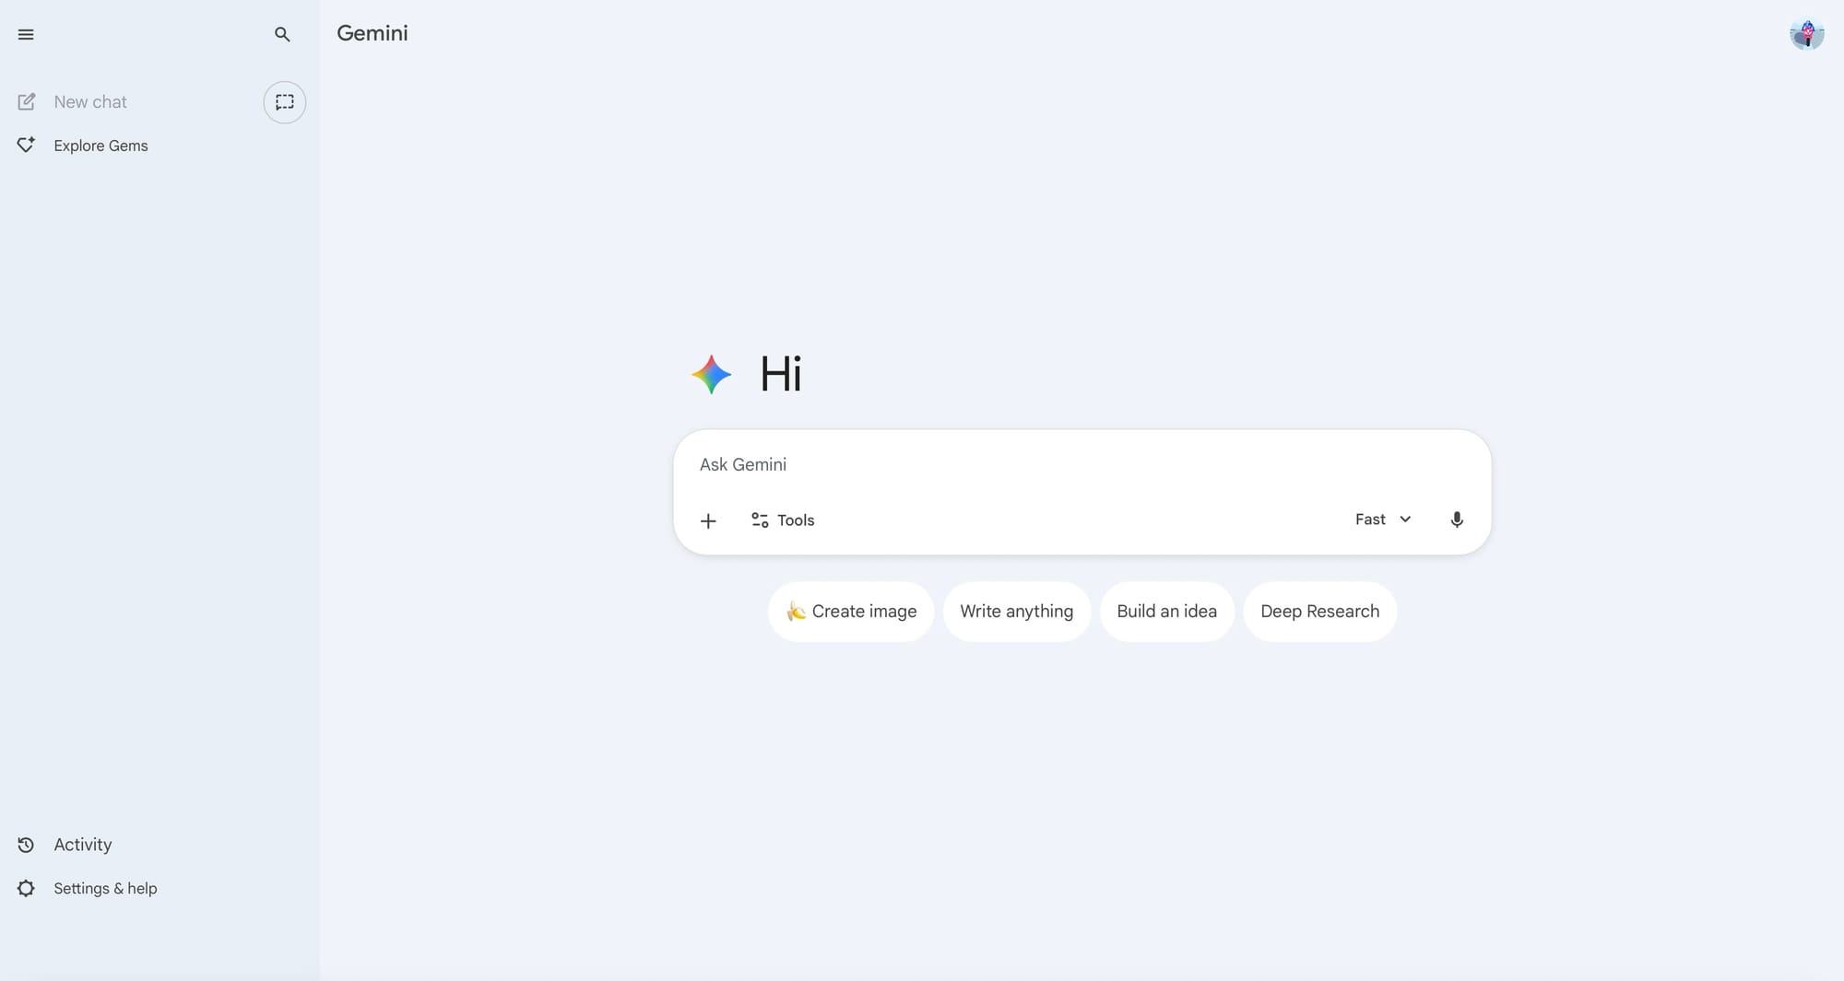Image resolution: width=1844 pixels, height=981 pixels.
Task: Activate the microphone for voice input
Action: (1457, 520)
